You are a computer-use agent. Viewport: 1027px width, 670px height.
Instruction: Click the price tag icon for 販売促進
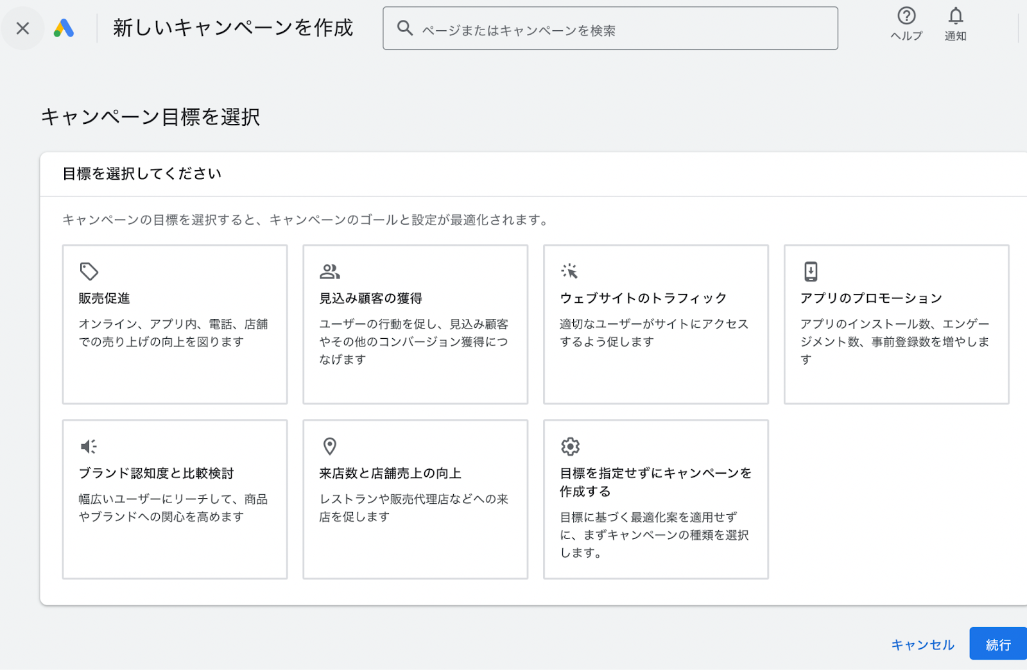89,271
